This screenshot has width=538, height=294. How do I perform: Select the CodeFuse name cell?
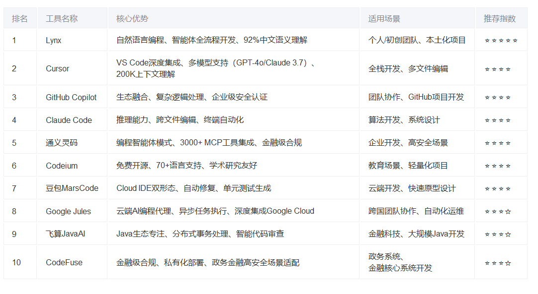point(72,262)
